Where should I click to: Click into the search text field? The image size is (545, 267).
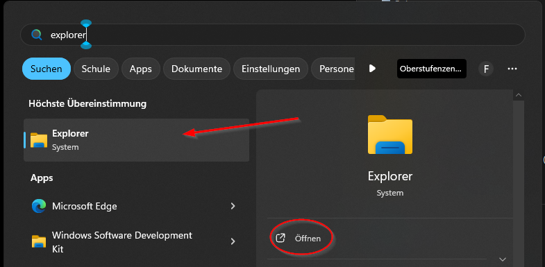point(272,35)
